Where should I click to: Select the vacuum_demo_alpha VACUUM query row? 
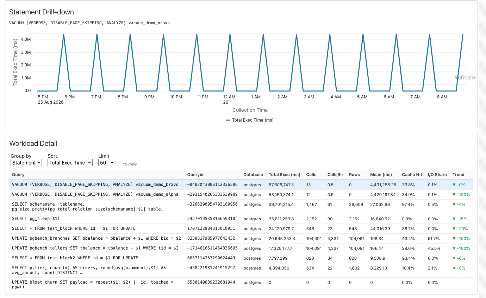[241, 194]
